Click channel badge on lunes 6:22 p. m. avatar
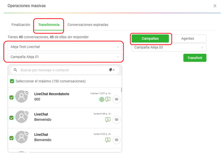Screen dimensions: 222x157 pos(27,133)
